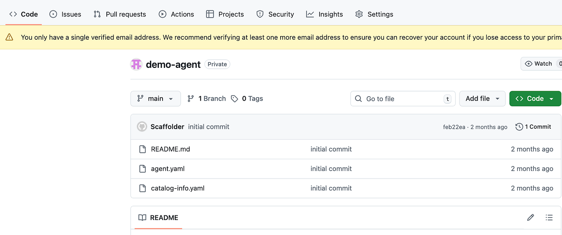Open the agent.yaml file
Screen dimensions: 562x235
168,169
